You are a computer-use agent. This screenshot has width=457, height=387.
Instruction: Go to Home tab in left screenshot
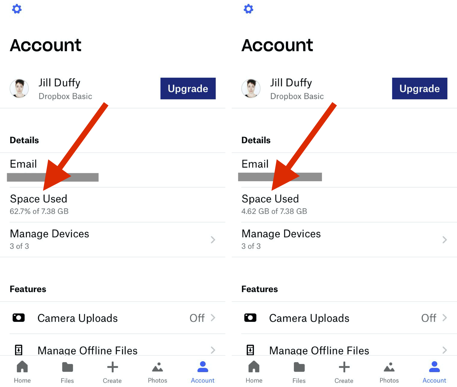(x=22, y=372)
